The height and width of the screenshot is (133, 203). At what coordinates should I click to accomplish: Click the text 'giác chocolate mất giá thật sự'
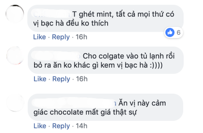pos(85,112)
